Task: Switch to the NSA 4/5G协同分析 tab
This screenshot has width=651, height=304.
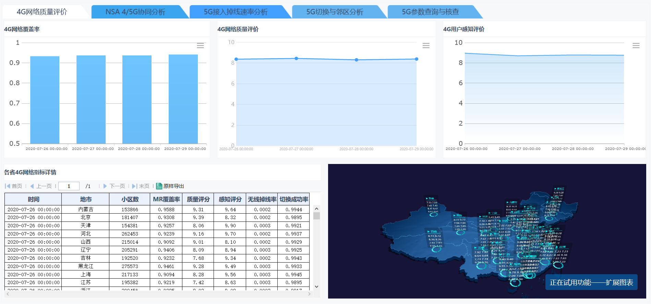Action: pyautogui.click(x=135, y=12)
